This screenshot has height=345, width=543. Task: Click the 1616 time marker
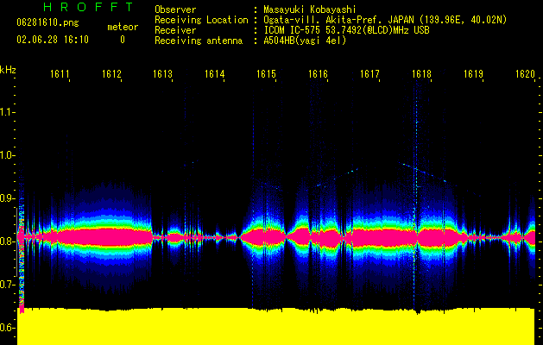318,74
